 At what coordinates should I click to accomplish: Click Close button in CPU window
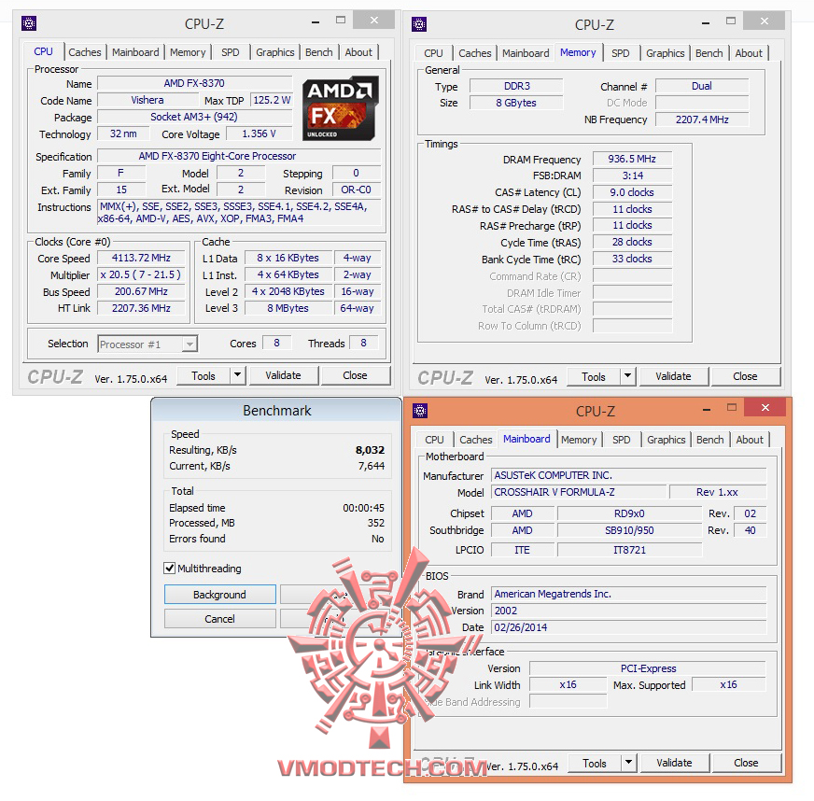pos(355,375)
